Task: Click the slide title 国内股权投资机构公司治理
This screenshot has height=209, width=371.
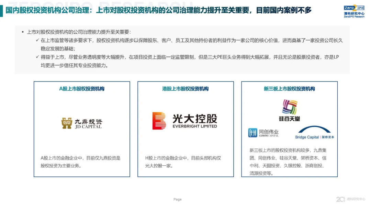Action: 159,10
